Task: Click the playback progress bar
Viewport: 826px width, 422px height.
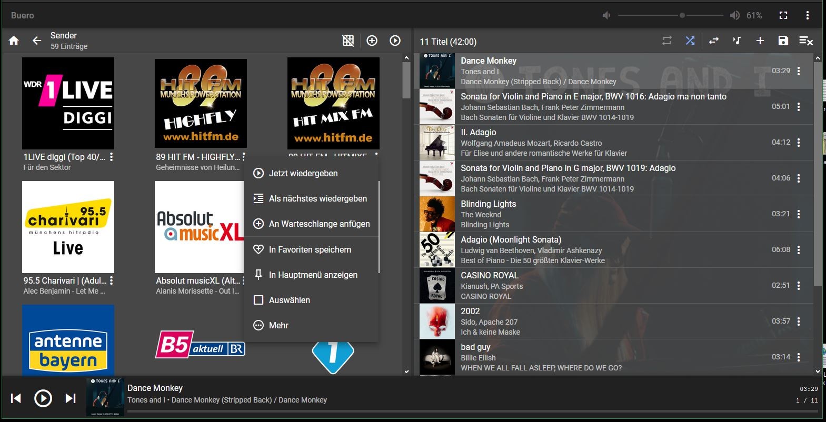Action: click(x=473, y=411)
